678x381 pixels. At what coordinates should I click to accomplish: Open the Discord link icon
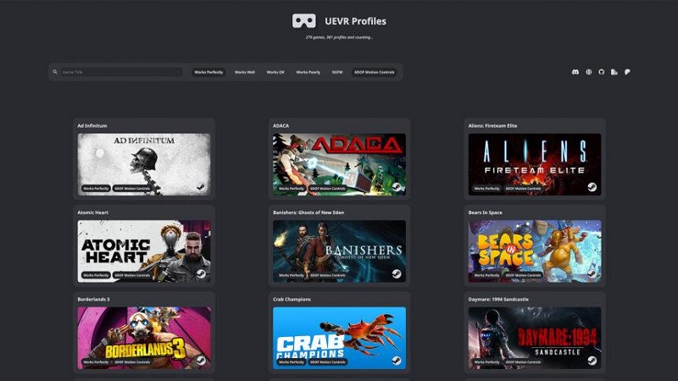(575, 72)
